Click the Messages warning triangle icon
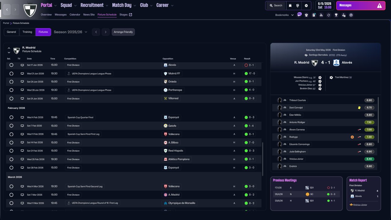The image size is (391, 220). click(379, 5)
